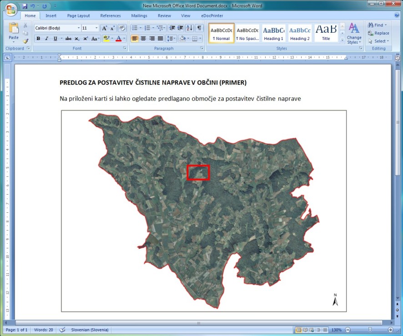
Task: Open the font name dropdown
Action: pyautogui.click(x=78, y=28)
